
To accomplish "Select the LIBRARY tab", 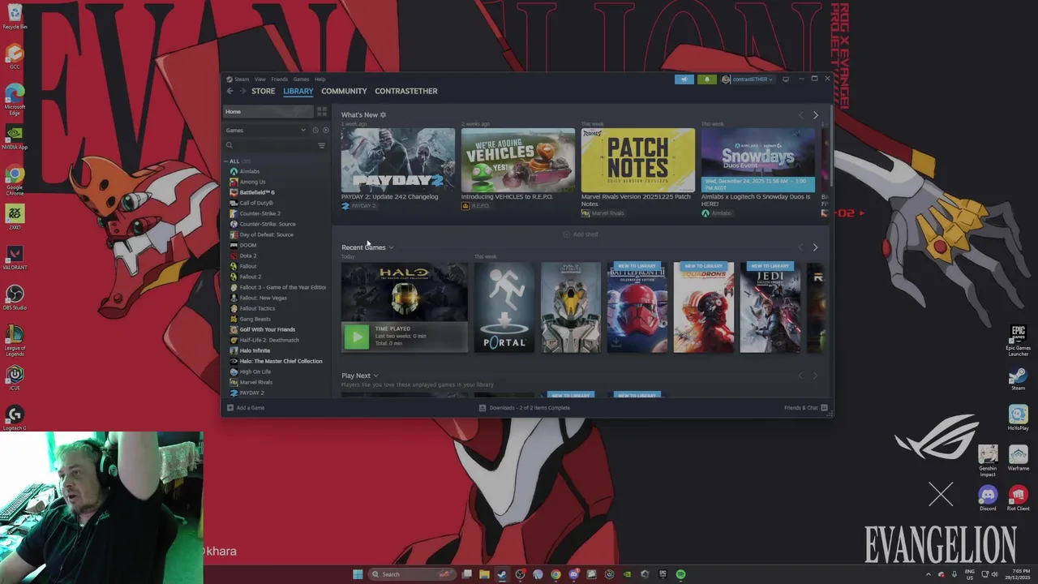I will [298, 91].
